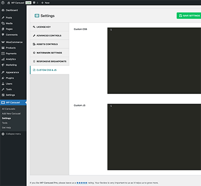The height and width of the screenshot is (186, 201).
Task: Click the Pages icon in sidebar
Action: [x=3, y=29]
